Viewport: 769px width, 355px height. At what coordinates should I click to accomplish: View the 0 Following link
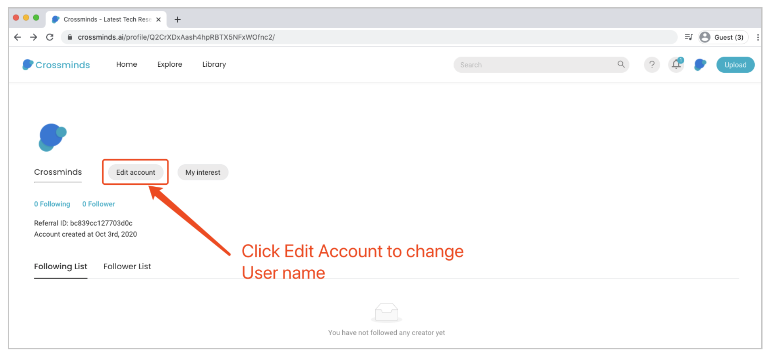tap(52, 204)
